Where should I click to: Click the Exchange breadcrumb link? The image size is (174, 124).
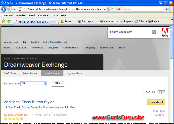point(32,59)
